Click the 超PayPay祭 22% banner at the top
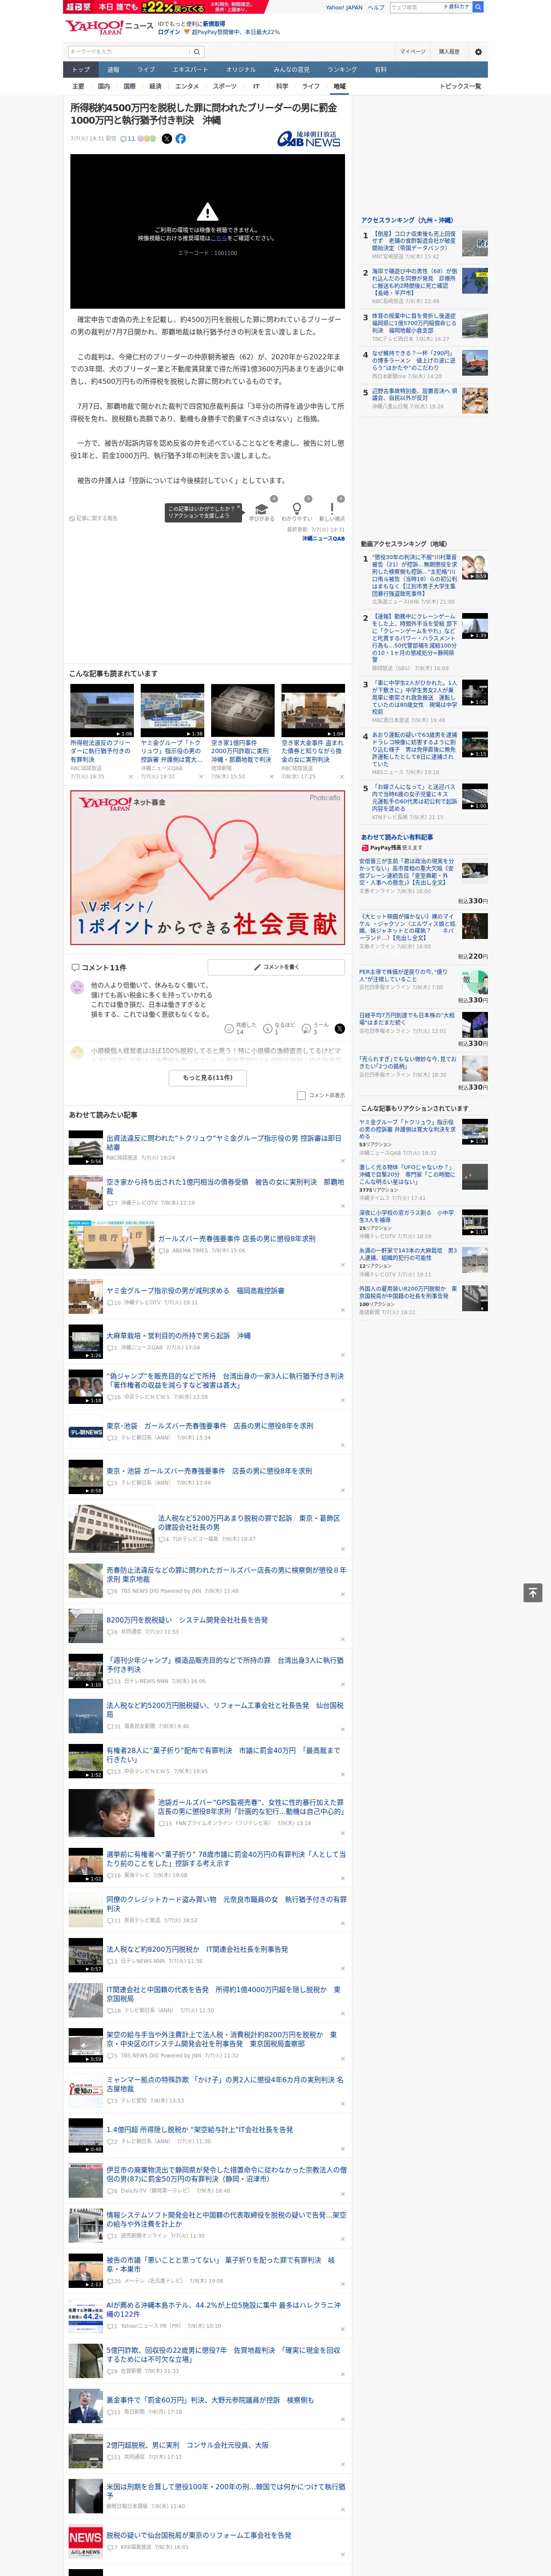This screenshot has height=2576, width=551. pos(165,7)
